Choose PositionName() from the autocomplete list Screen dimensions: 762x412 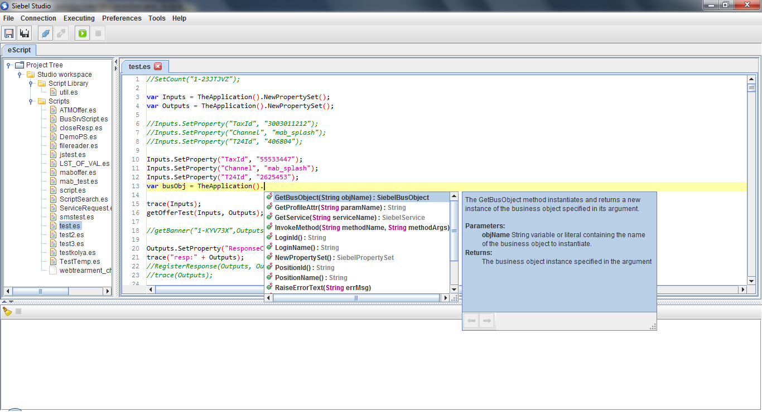click(x=358, y=277)
